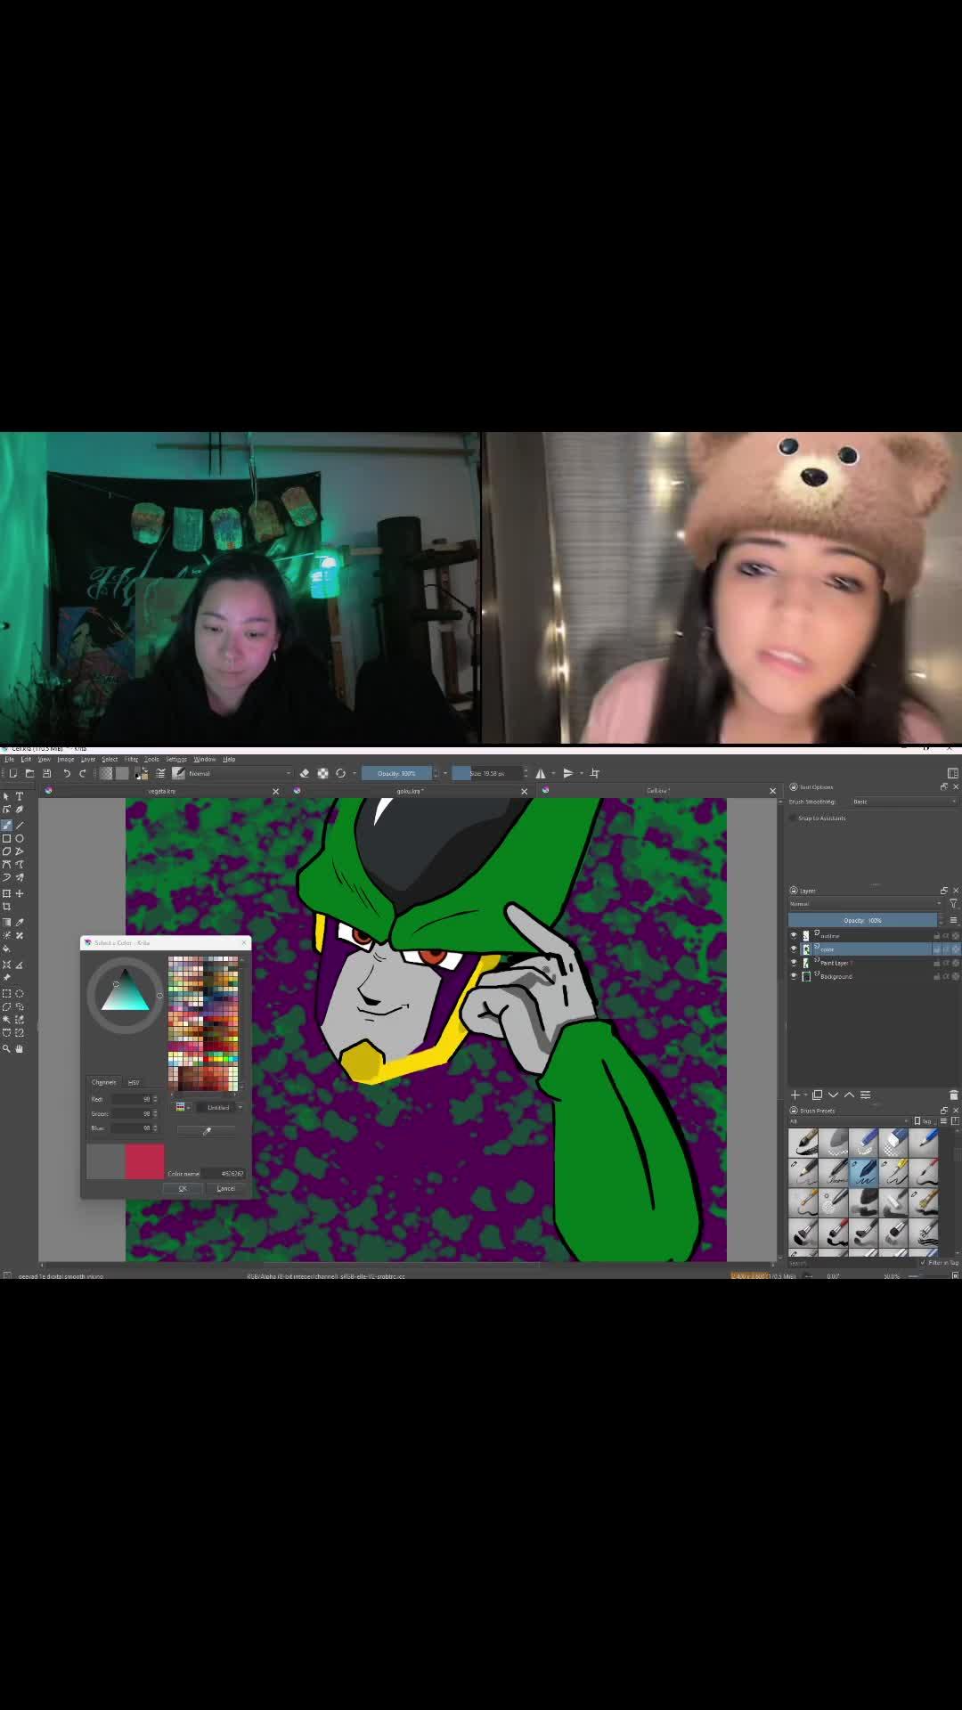Select the Freehand Brush tool
962x1710 pixels.
click(x=6, y=825)
